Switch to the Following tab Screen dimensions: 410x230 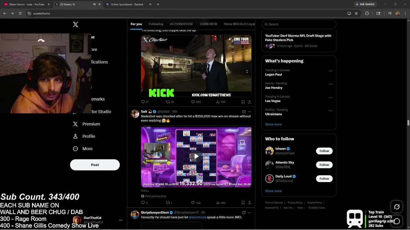pos(156,24)
